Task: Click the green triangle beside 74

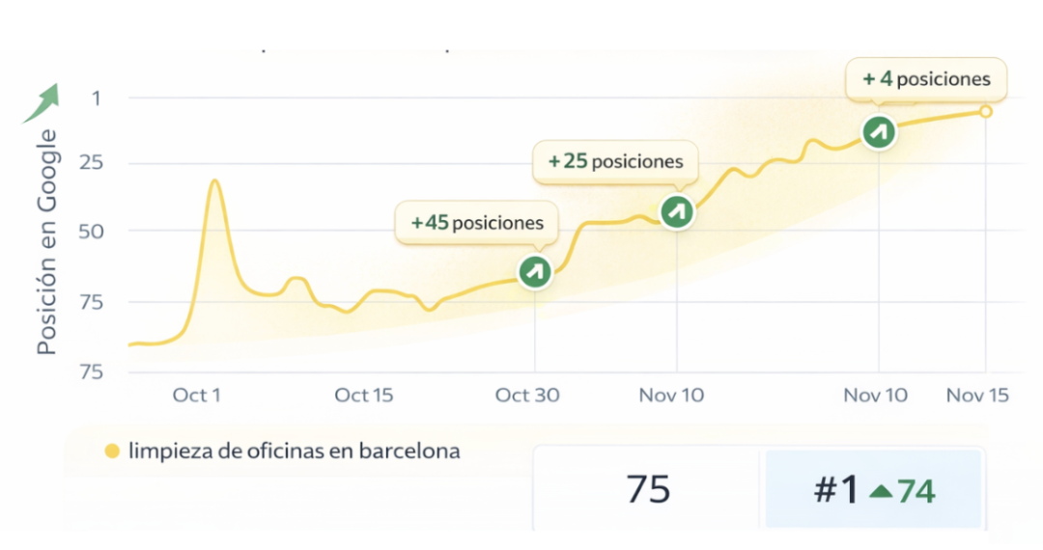Action: pyautogui.click(x=880, y=491)
